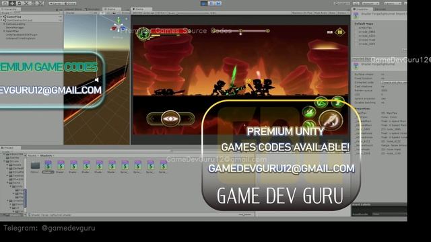Switch to the Inspector tab
The width and height of the screenshot is (431, 242).
tap(362, 9)
